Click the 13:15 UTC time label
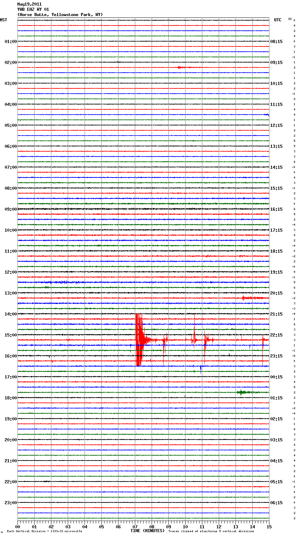297x536 pixels. [x=276, y=146]
